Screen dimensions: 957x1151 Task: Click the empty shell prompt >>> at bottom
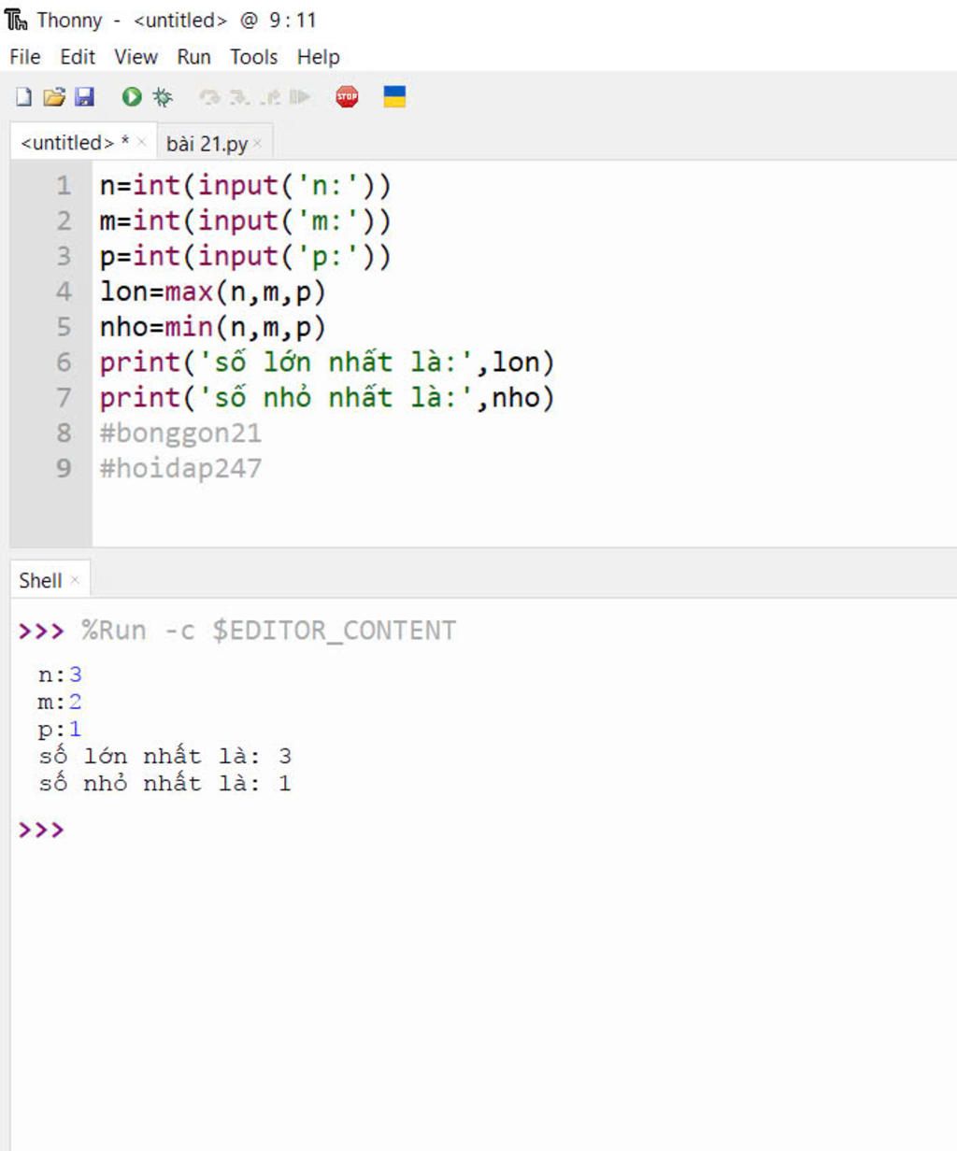pyautogui.click(x=41, y=830)
